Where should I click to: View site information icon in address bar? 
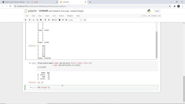pyautogui.click(x=15, y=6)
